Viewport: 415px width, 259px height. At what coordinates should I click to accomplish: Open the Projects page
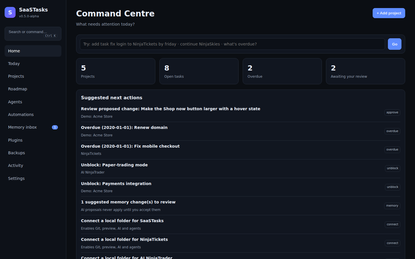(x=33, y=76)
